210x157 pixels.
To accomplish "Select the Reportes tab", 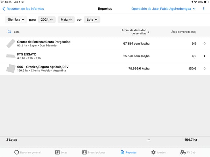I will 128,152.
